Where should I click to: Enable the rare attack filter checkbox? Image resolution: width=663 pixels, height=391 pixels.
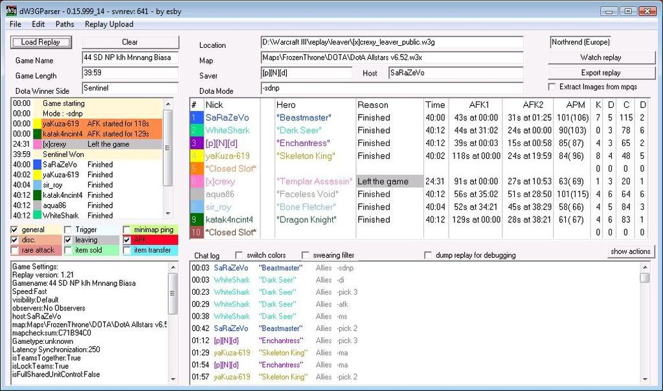click(x=15, y=250)
